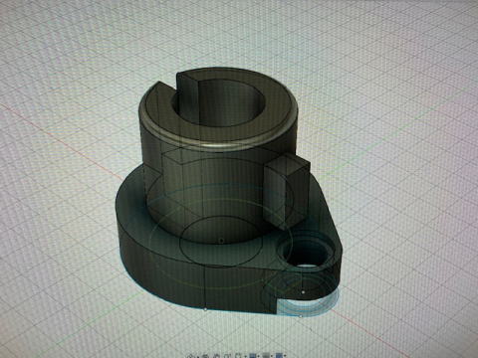Pick the sketch point at the cylinder center
Image resolution: width=478 pixels, height=358 pixels.
click(221, 240)
